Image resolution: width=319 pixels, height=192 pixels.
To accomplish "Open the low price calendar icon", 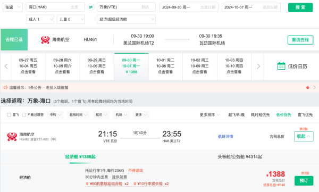I will (x=281, y=66).
